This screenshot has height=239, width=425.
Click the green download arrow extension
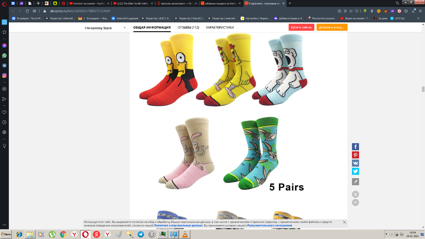(x=365, y=11)
